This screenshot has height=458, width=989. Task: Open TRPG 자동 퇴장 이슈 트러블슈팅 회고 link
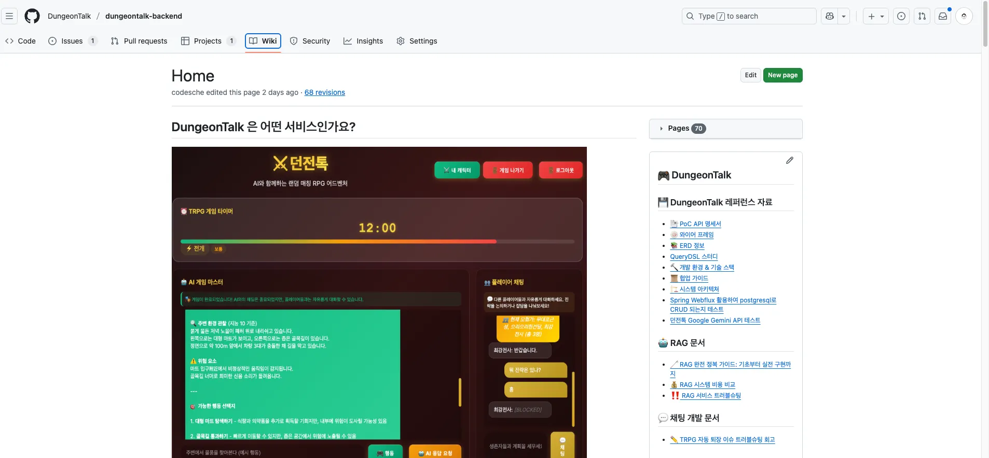click(x=722, y=440)
